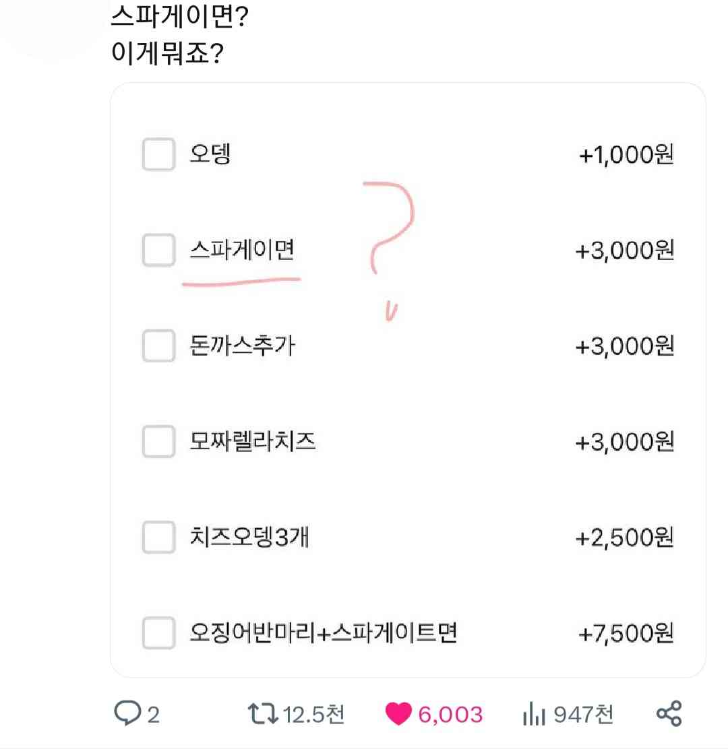Open the share icon
Viewport: 728px width, 749px height.
pyautogui.click(x=669, y=714)
